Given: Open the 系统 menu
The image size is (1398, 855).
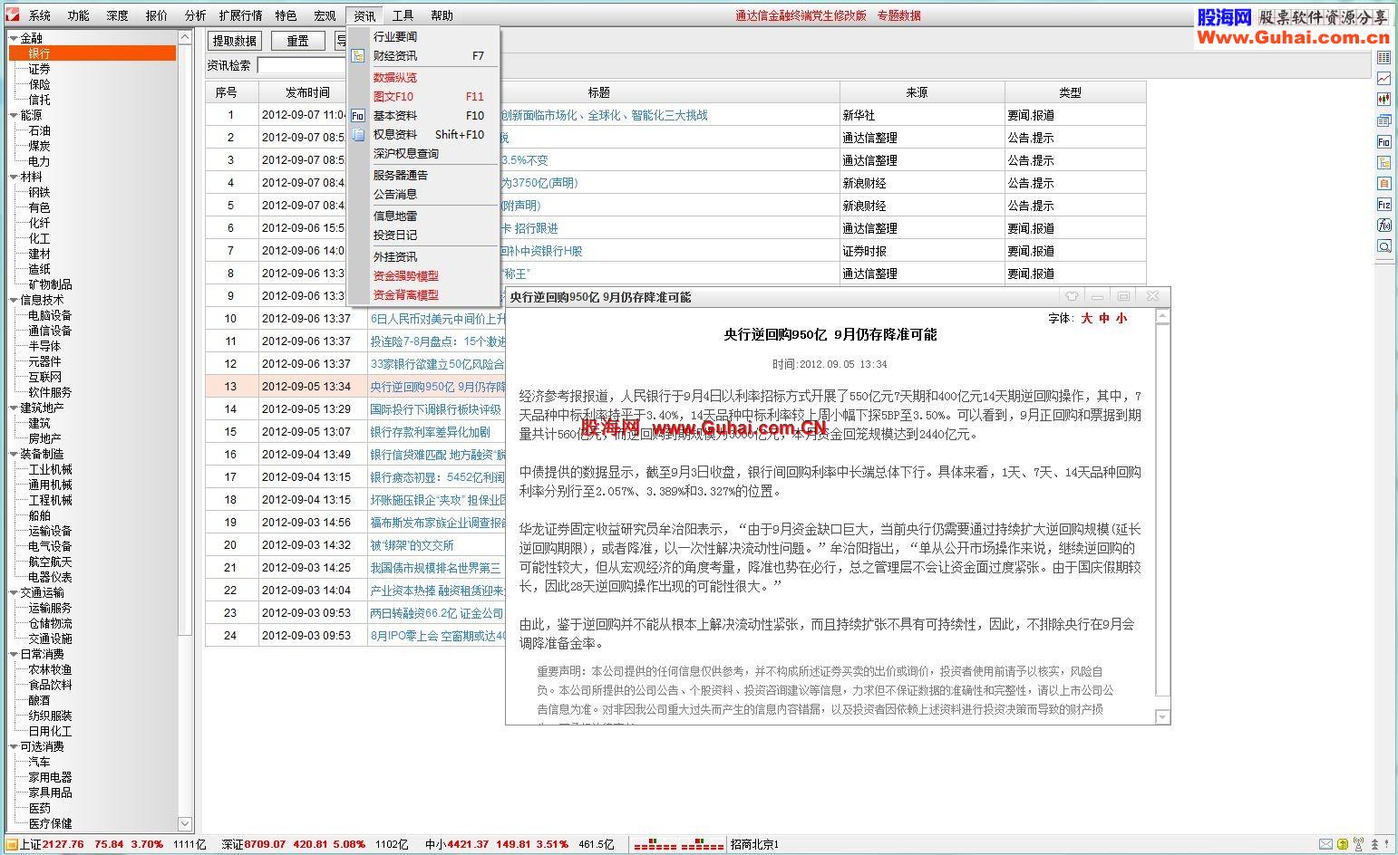Looking at the screenshot, I should [x=39, y=15].
